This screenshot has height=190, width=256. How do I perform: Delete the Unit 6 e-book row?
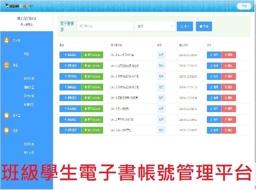[229, 76]
